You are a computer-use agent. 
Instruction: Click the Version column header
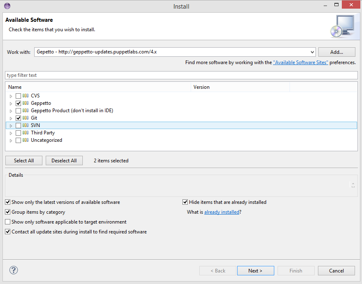click(x=240, y=87)
